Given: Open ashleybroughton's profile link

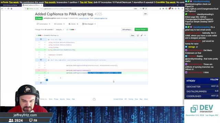Looking at the screenshot, I should tap(49, 18).
